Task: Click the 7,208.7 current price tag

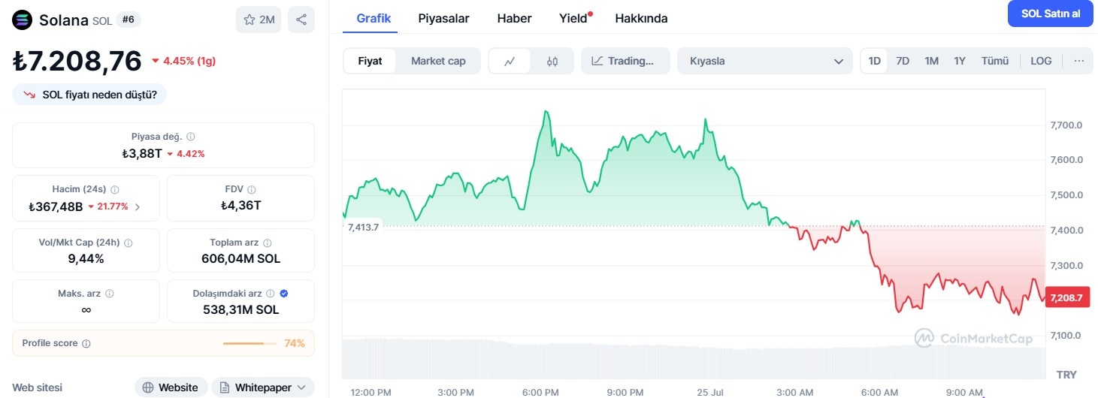Action: [x=1068, y=298]
